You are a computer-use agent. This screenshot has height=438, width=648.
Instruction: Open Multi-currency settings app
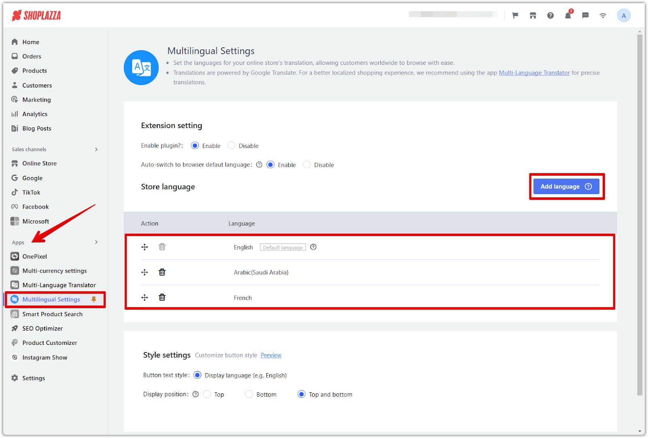coord(55,271)
